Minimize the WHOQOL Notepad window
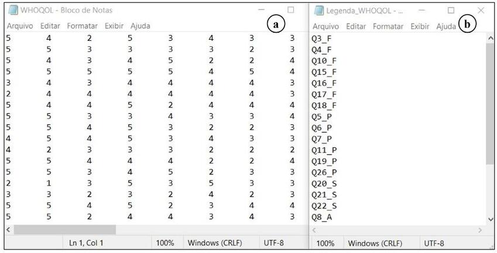The width and height of the screenshot is (497, 253). click(x=261, y=10)
